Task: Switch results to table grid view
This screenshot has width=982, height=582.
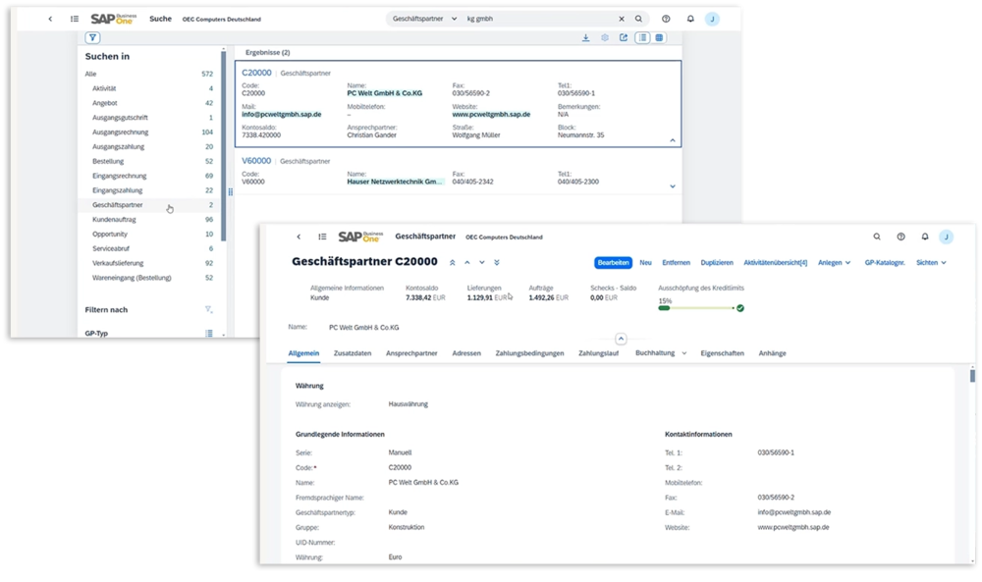Action: tap(659, 38)
